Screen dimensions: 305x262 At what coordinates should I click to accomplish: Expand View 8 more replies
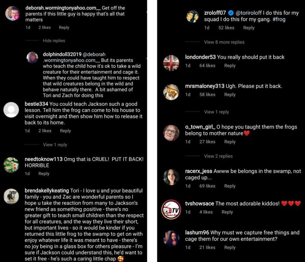tap(224, 42)
